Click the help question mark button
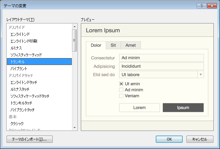This screenshot has height=149, width=220. tap(202, 6)
